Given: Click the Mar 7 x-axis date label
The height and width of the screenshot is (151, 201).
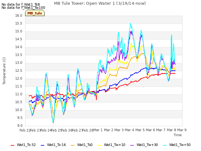Looking at the screenshot, I should pos(161,130).
